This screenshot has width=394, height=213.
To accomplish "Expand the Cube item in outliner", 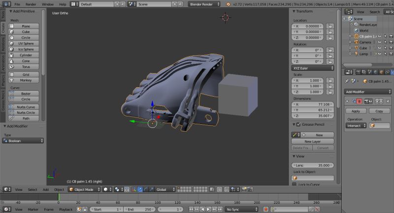I will tap(350, 48).
